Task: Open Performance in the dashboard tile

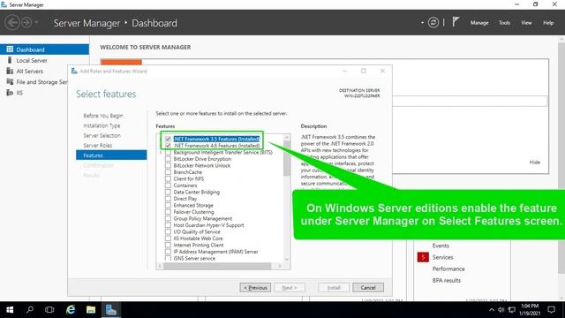Action: 448,269
